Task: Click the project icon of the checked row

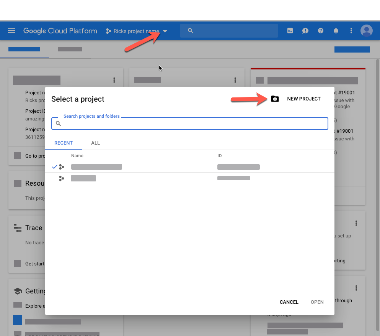Action: [x=62, y=167]
